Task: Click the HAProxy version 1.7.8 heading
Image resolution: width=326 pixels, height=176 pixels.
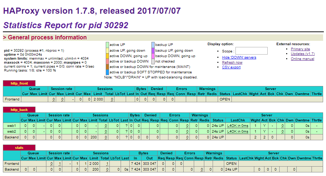Action: coord(92,11)
